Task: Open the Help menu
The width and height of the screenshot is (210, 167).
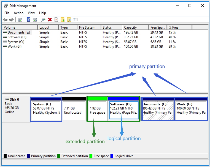Action: [x=42, y=13]
